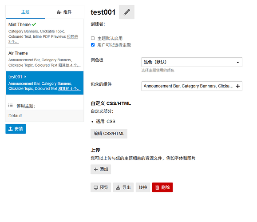This screenshot has height=222, width=257.
Task: Enable the 主题默认启用 checkbox
Action: pyautogui.click(x=93, y=38)
